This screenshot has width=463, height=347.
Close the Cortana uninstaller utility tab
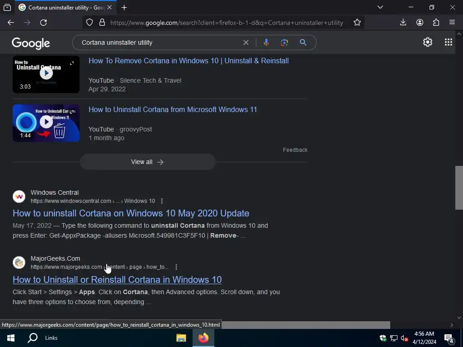click(x=109, y=8)
